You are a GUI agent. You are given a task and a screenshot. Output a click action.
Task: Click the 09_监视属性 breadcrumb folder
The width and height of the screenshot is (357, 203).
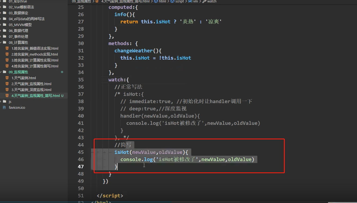82,1
